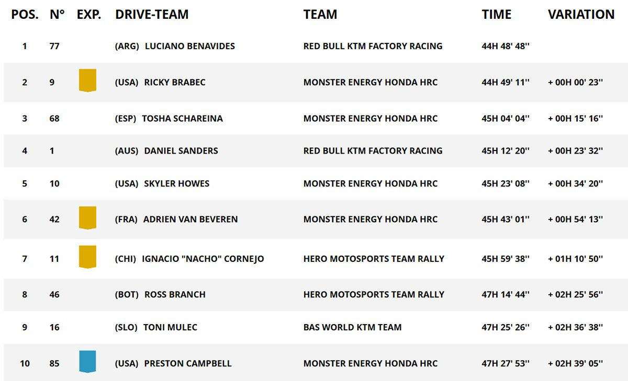628x381 pixels.
Task: Click yellow flag icon beside Ricky Brabec
Action: point(87,80)
